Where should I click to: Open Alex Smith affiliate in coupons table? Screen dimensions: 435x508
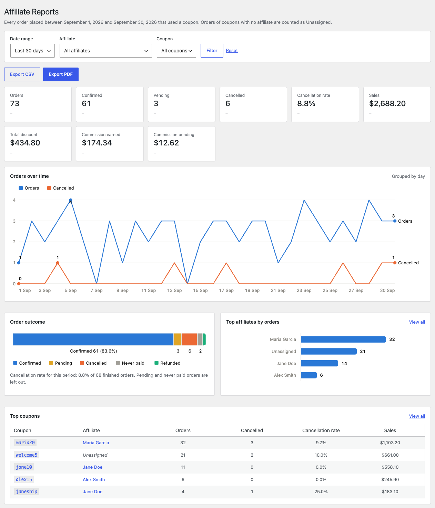tap(94, 479)
